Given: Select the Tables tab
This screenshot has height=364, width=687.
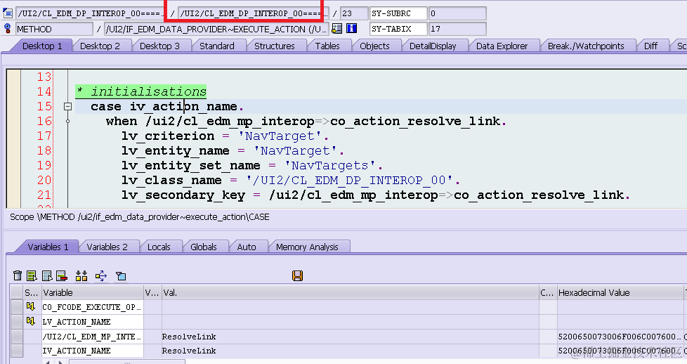Looking at the screenshot, I should 327,46.
